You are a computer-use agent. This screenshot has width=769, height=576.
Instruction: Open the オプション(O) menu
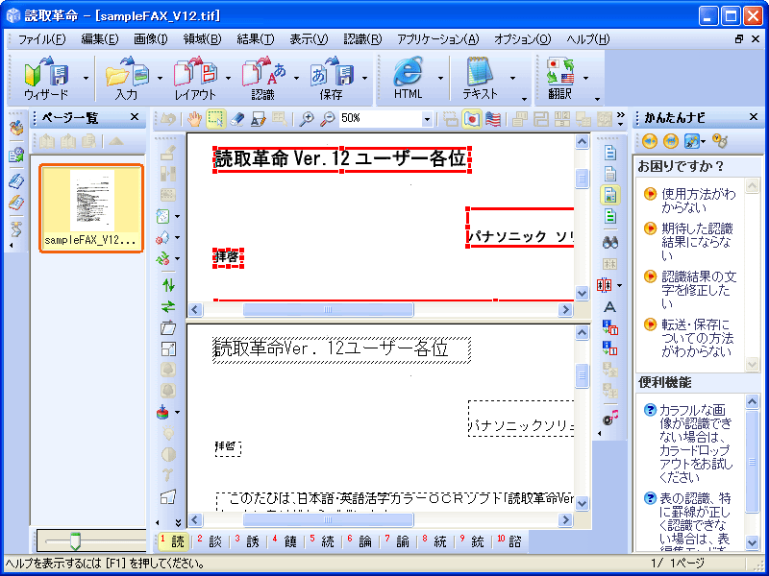pos(522,39)
